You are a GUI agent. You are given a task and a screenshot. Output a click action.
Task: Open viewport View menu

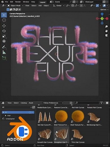coord(27,6)
